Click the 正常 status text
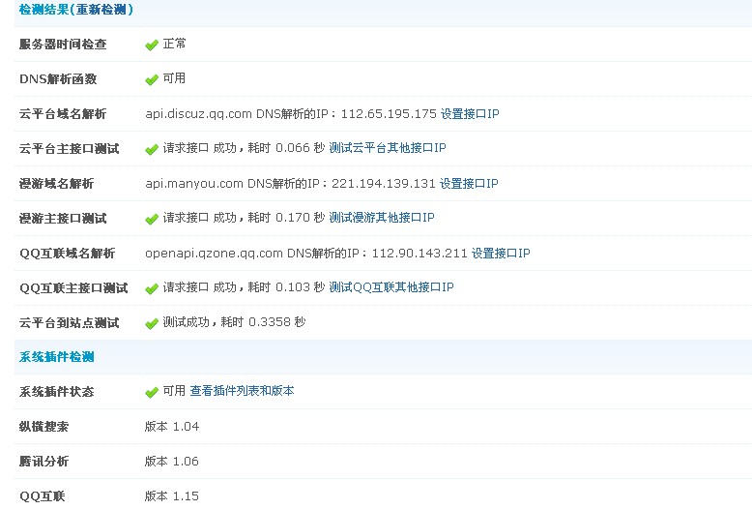Screen dimensions: 752x510 coord(174,44)
